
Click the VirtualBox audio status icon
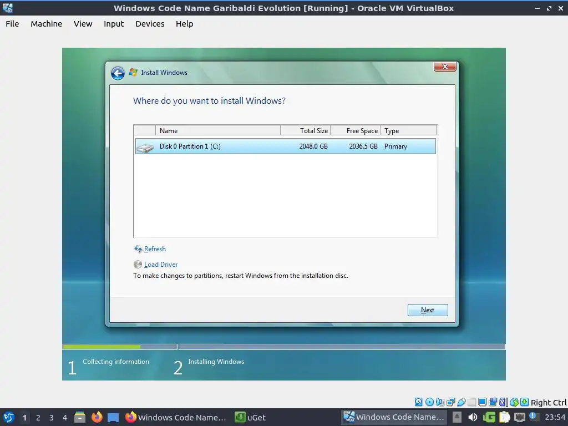pos(440,402)
